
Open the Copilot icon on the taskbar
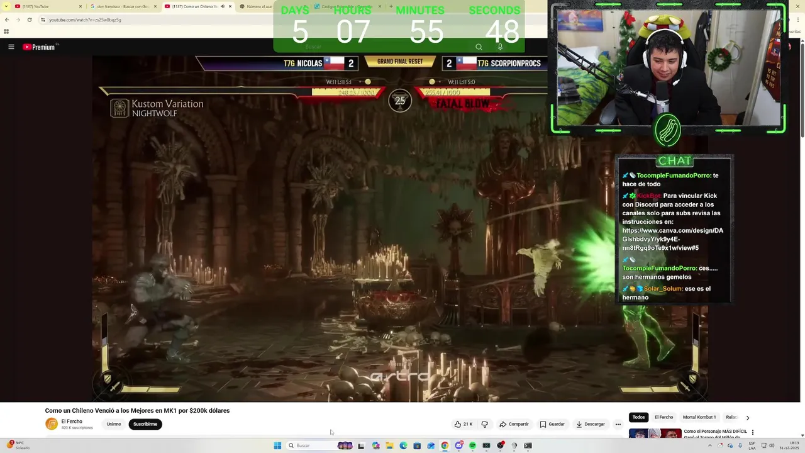click(x=375, y=445)
